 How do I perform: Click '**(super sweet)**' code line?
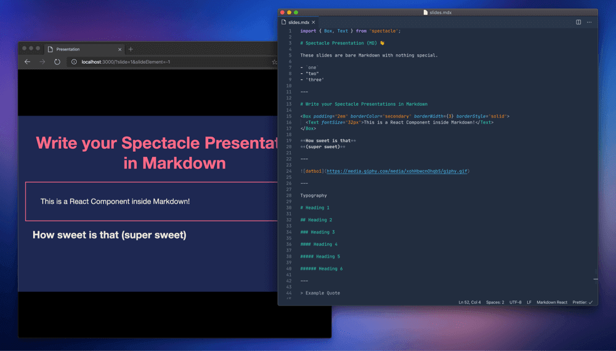(323, 147)
